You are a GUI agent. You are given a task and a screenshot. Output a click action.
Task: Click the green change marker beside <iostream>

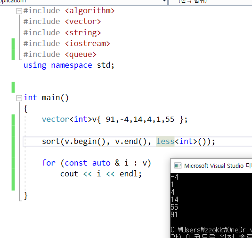[13, 44]
